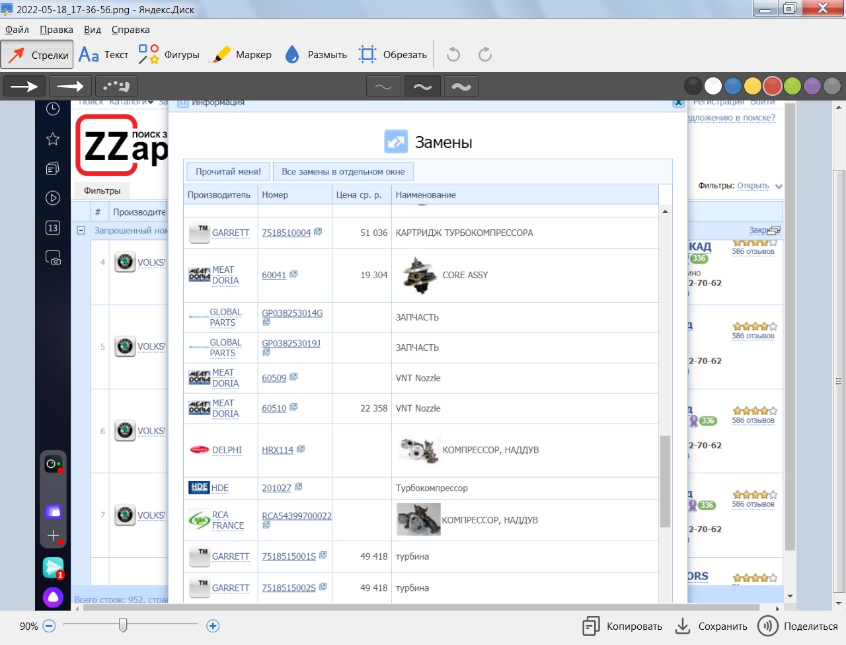The image size is (846, 645).
Task: Activate the Размыть blur tool
Action: pos(316,55)
